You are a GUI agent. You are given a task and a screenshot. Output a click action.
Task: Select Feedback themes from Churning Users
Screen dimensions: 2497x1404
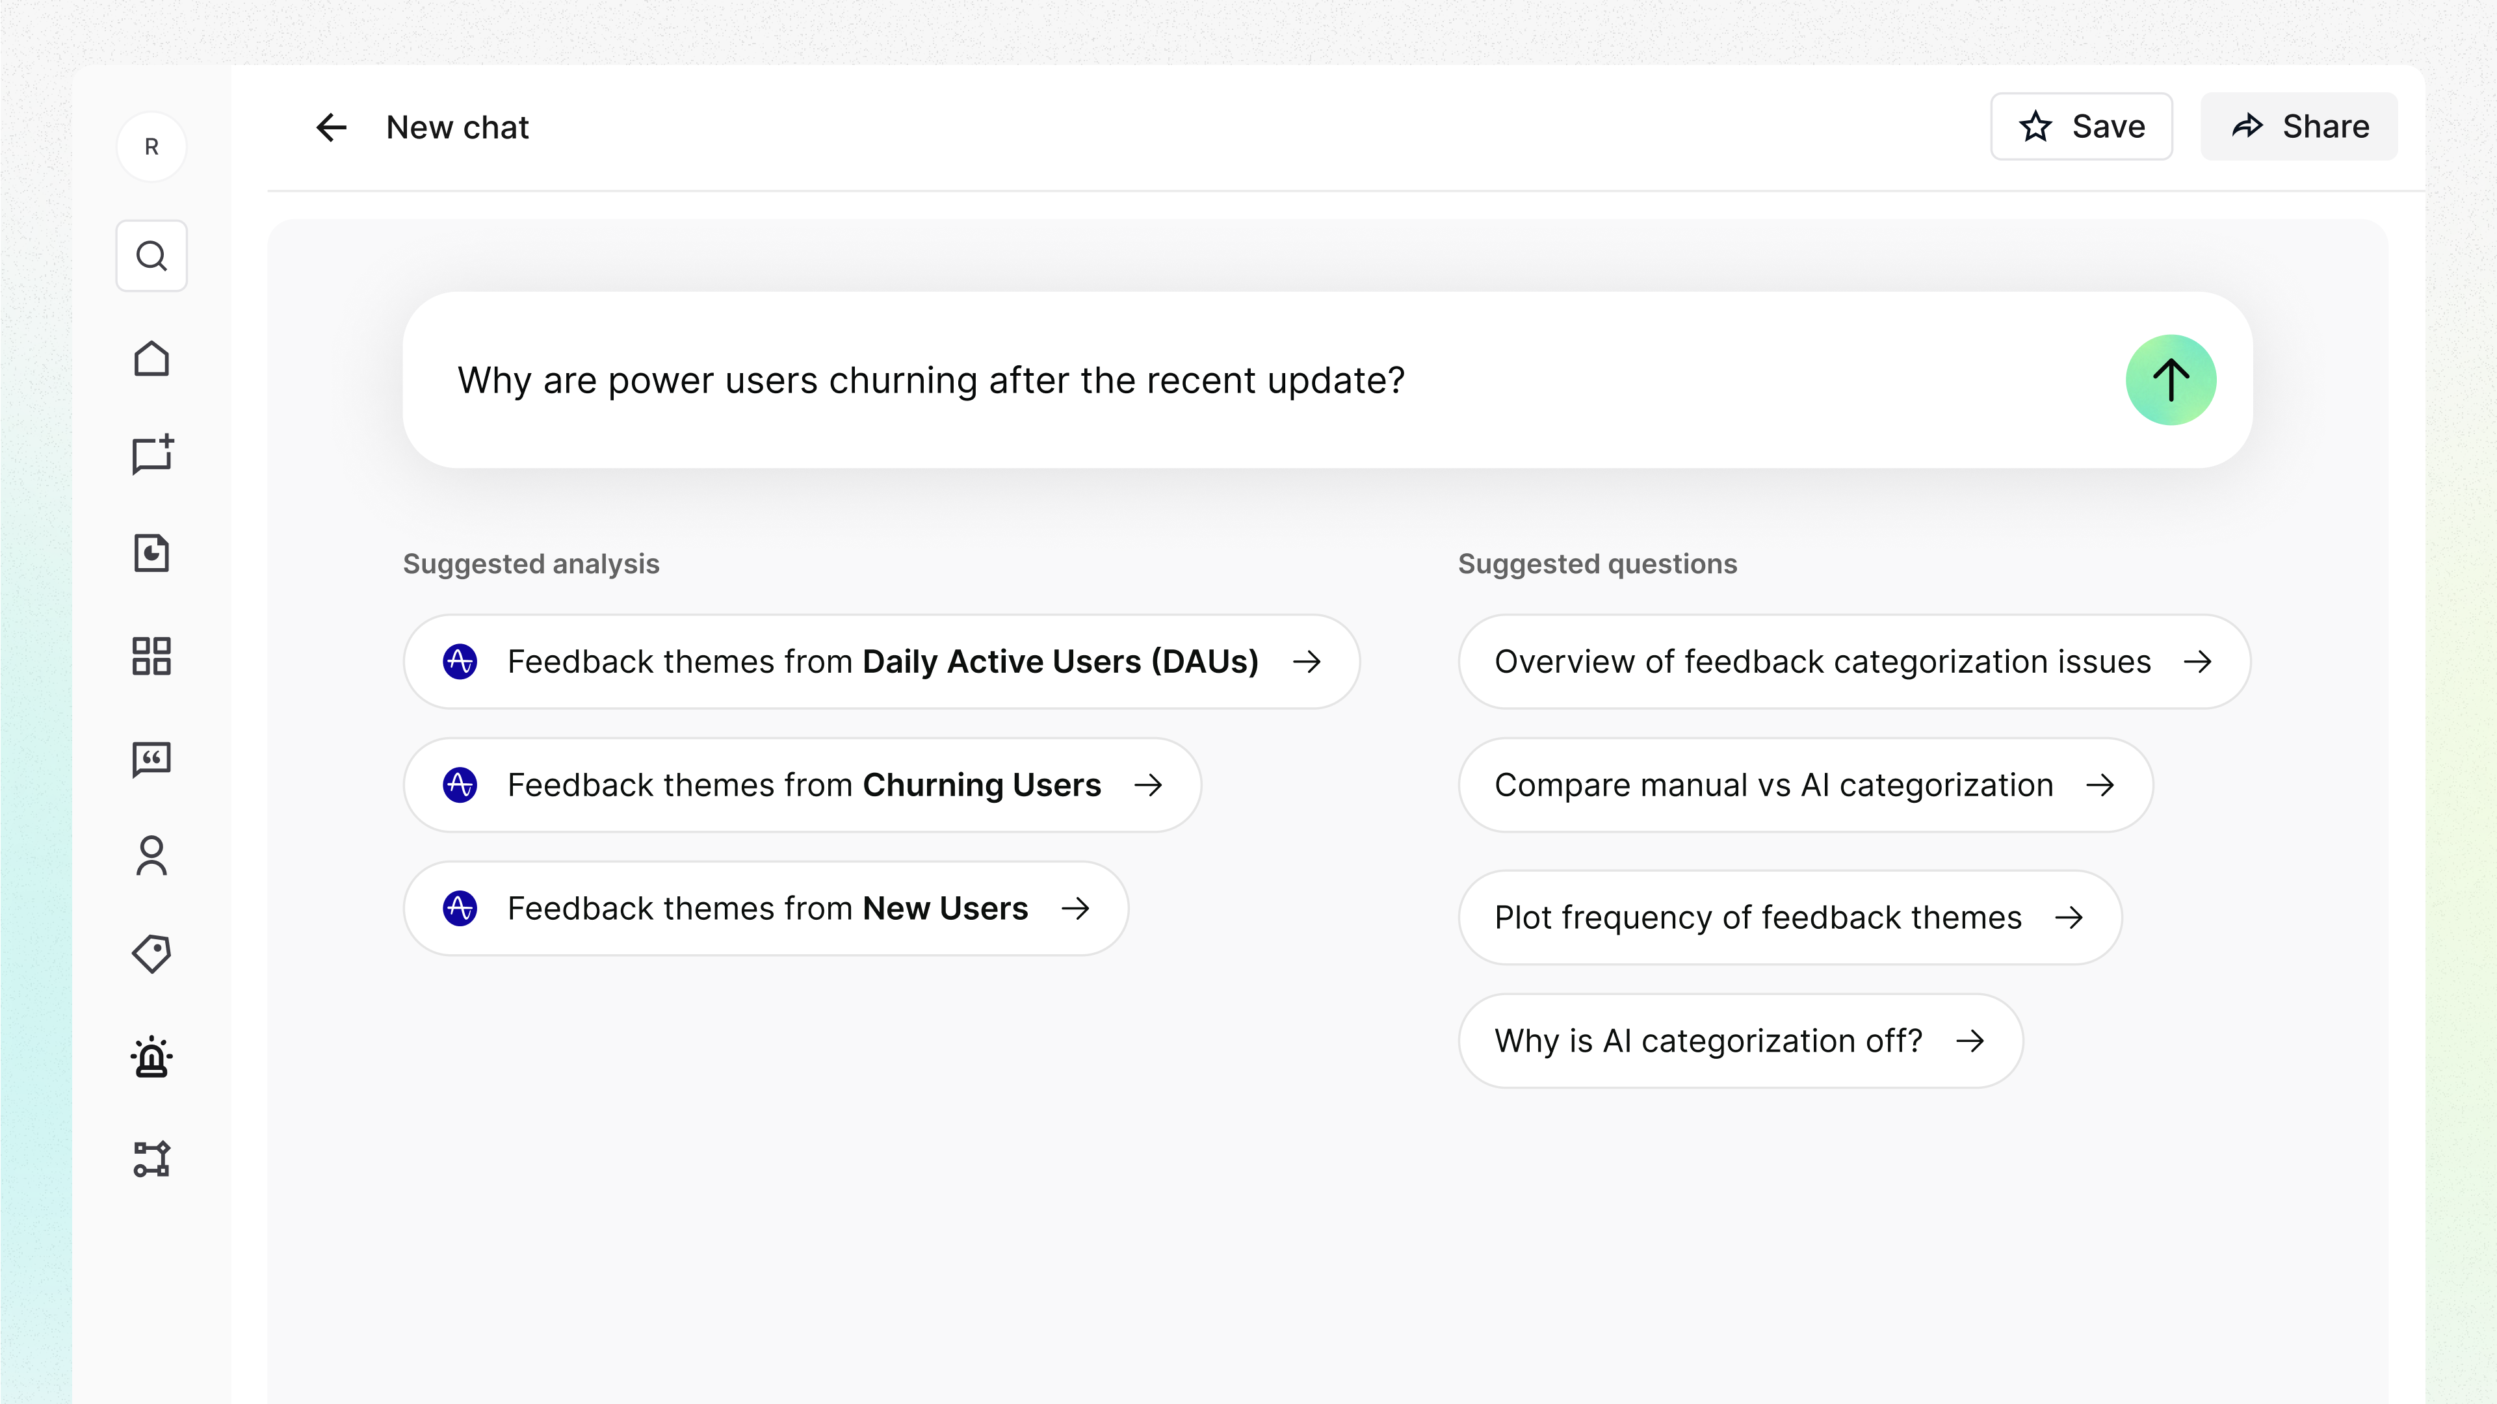[x=803, y=785]
